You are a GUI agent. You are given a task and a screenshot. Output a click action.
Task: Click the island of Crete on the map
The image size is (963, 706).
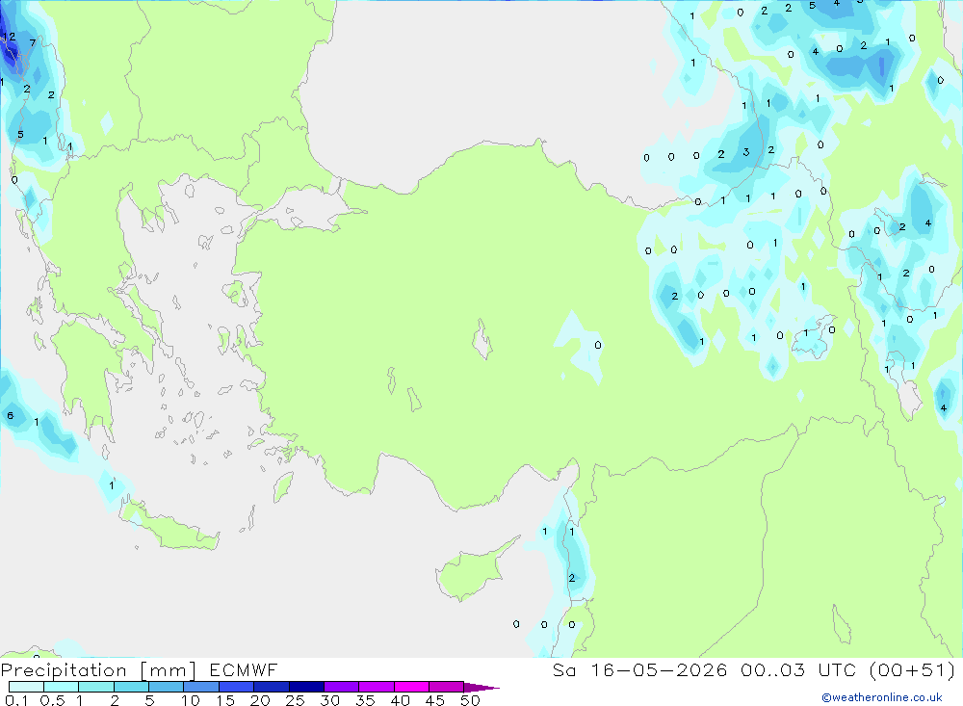point(170,525)
